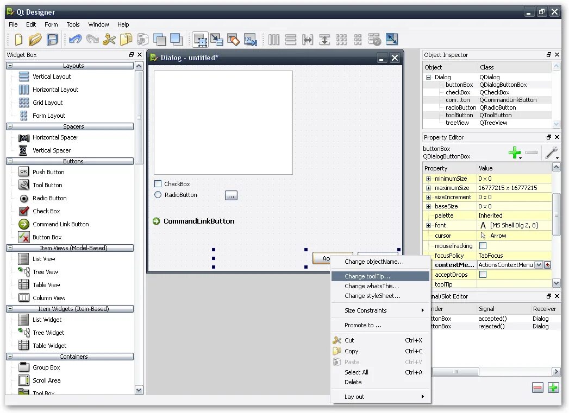Open the Tools menu
The image size is (569, 413).
(73, 24)
